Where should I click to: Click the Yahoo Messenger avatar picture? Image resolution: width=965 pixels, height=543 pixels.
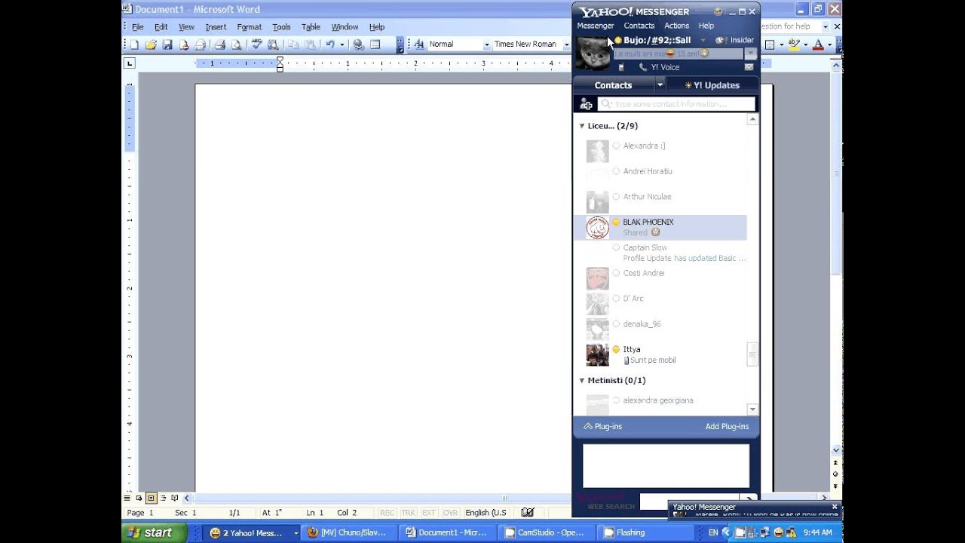[593, 53]
